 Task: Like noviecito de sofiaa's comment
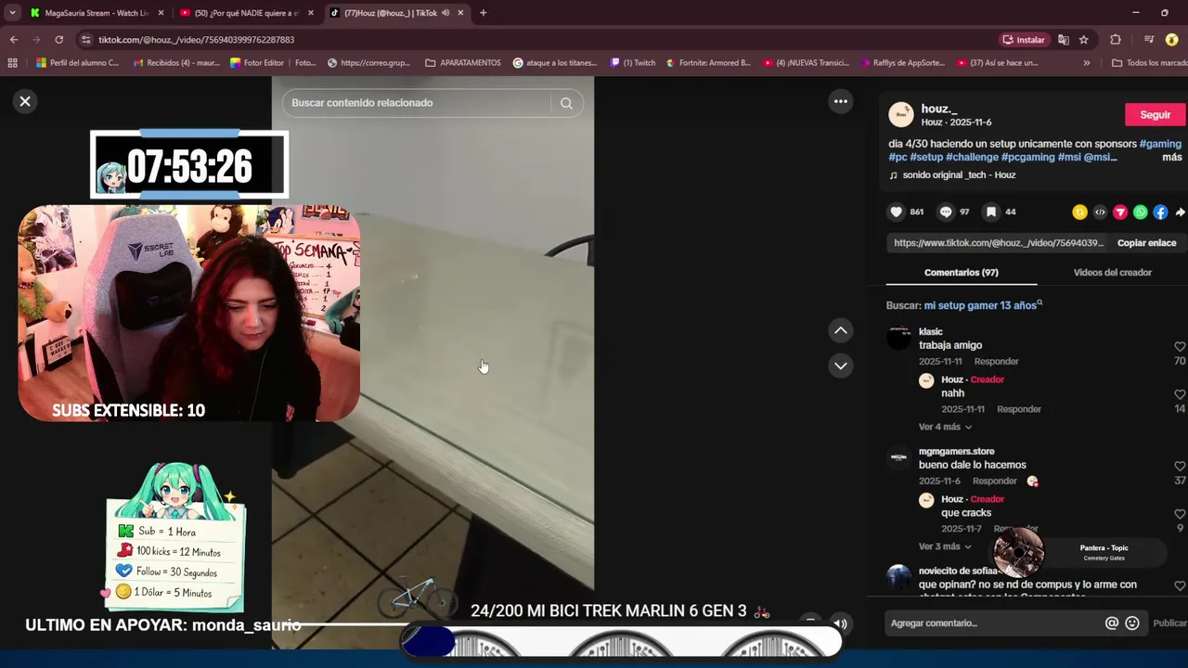coord(1180,586)
